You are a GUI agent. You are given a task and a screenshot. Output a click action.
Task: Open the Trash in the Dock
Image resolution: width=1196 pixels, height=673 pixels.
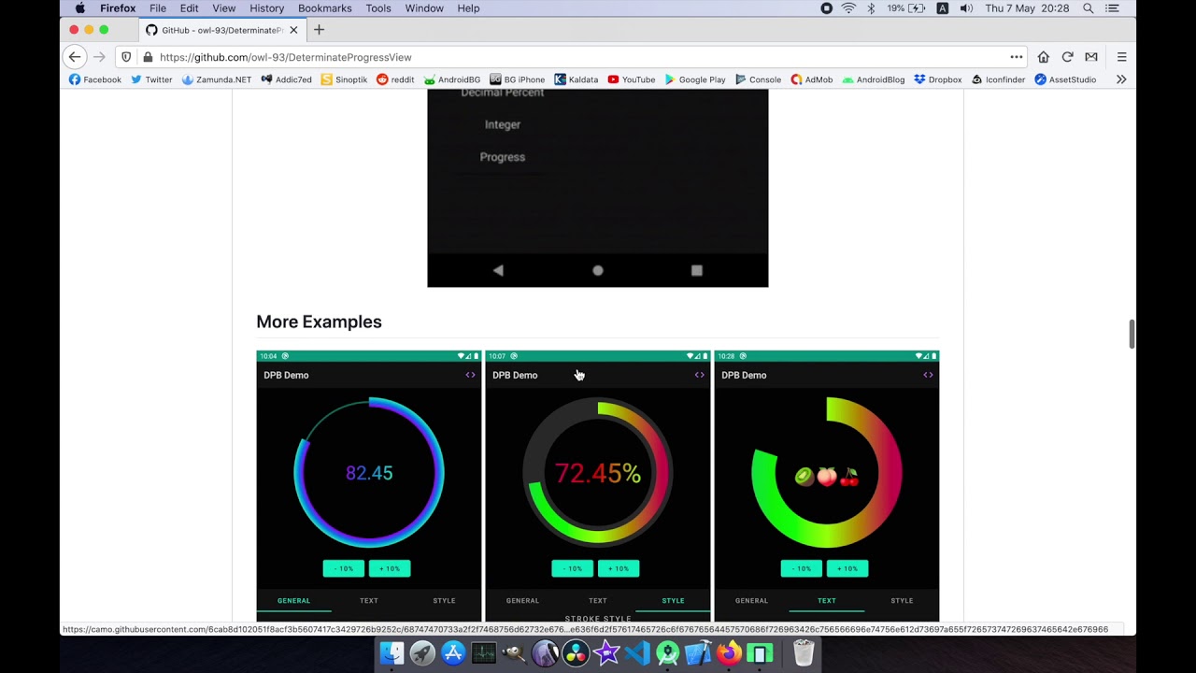click(x=804, y=652)
